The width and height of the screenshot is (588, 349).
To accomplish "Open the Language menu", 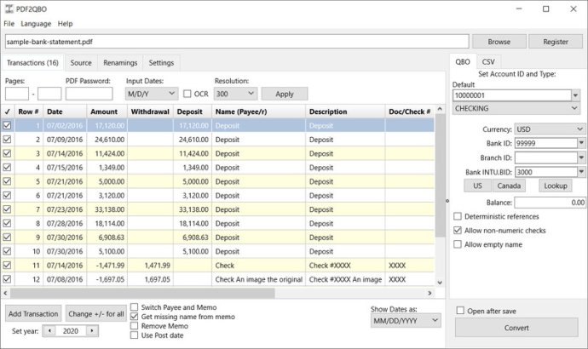I will tap(36, 24).
